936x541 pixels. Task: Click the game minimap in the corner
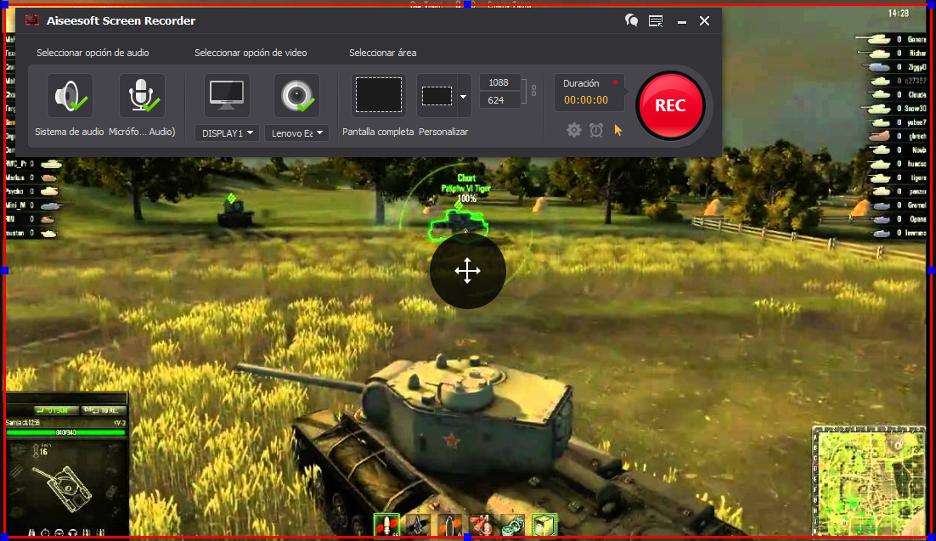[869, 482]
